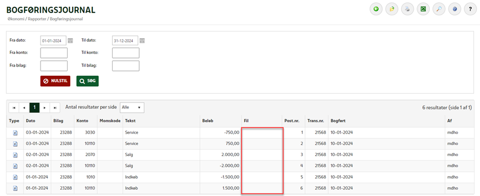Go to next page in pager
The width and height of the screenshot is (480, 196).
45,108
